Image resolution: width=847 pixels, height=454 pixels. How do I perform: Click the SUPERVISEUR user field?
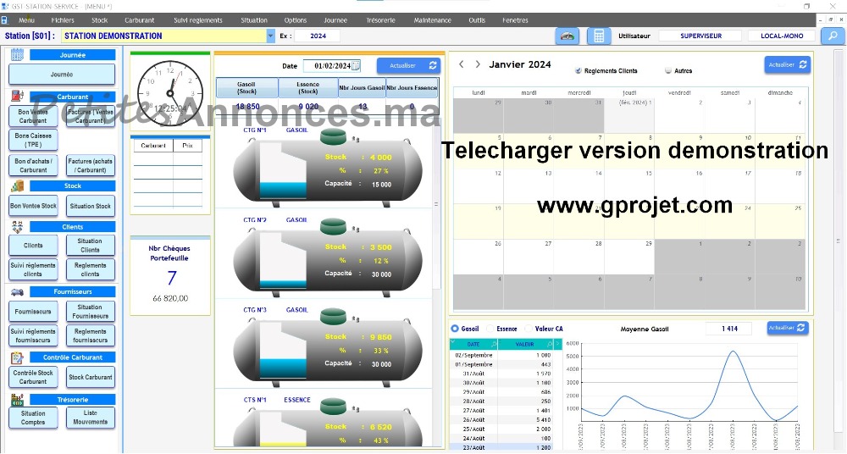click(x=701, y=36)
